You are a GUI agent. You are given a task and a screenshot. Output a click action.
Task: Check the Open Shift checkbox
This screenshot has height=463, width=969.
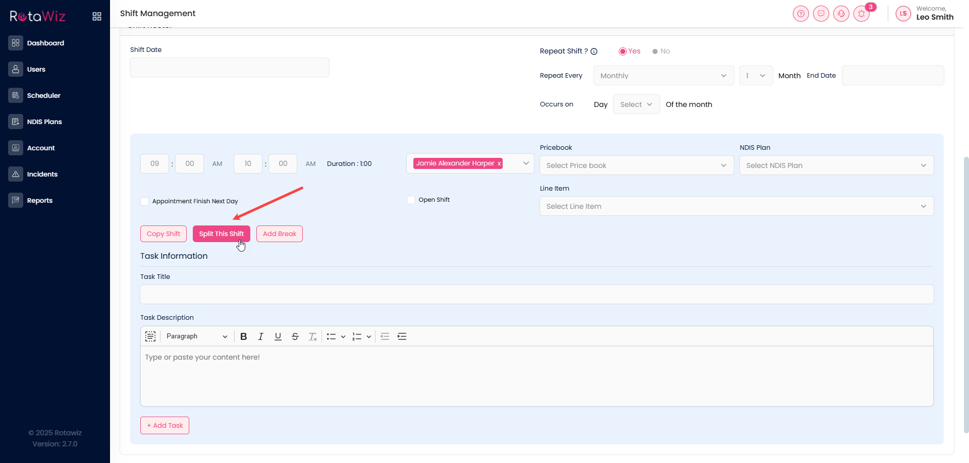coord(411,200)
